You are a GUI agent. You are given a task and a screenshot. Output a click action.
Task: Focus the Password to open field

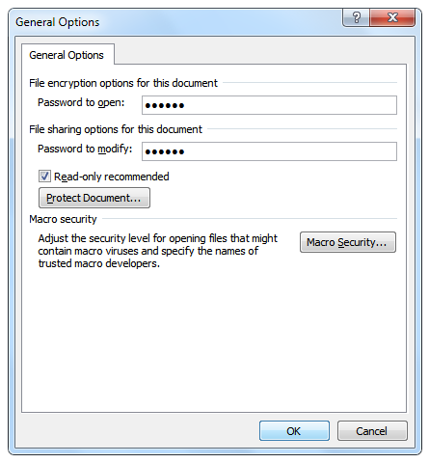(269, 105)
